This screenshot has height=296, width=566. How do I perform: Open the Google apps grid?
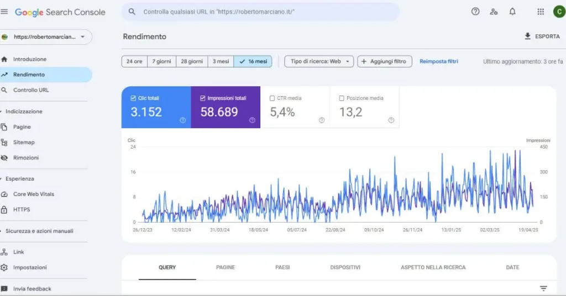click(541, 12)
